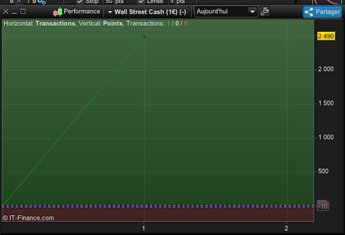This screenshot has height=235, width=345.
Task: Click the Wall Street Cash (1€) text
Action: (x=150, y=12)
